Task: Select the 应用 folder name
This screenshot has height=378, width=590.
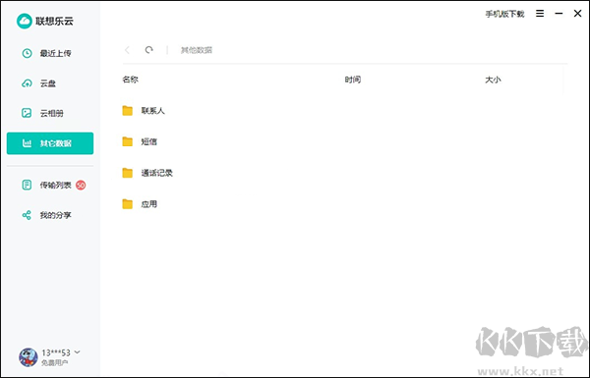Action: (149, 204)
